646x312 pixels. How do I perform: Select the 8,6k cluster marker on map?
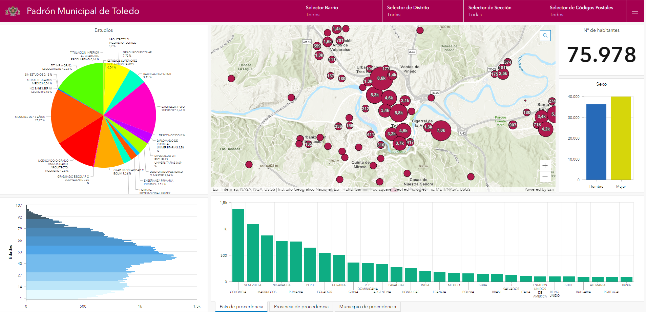(x=381, y=78)
